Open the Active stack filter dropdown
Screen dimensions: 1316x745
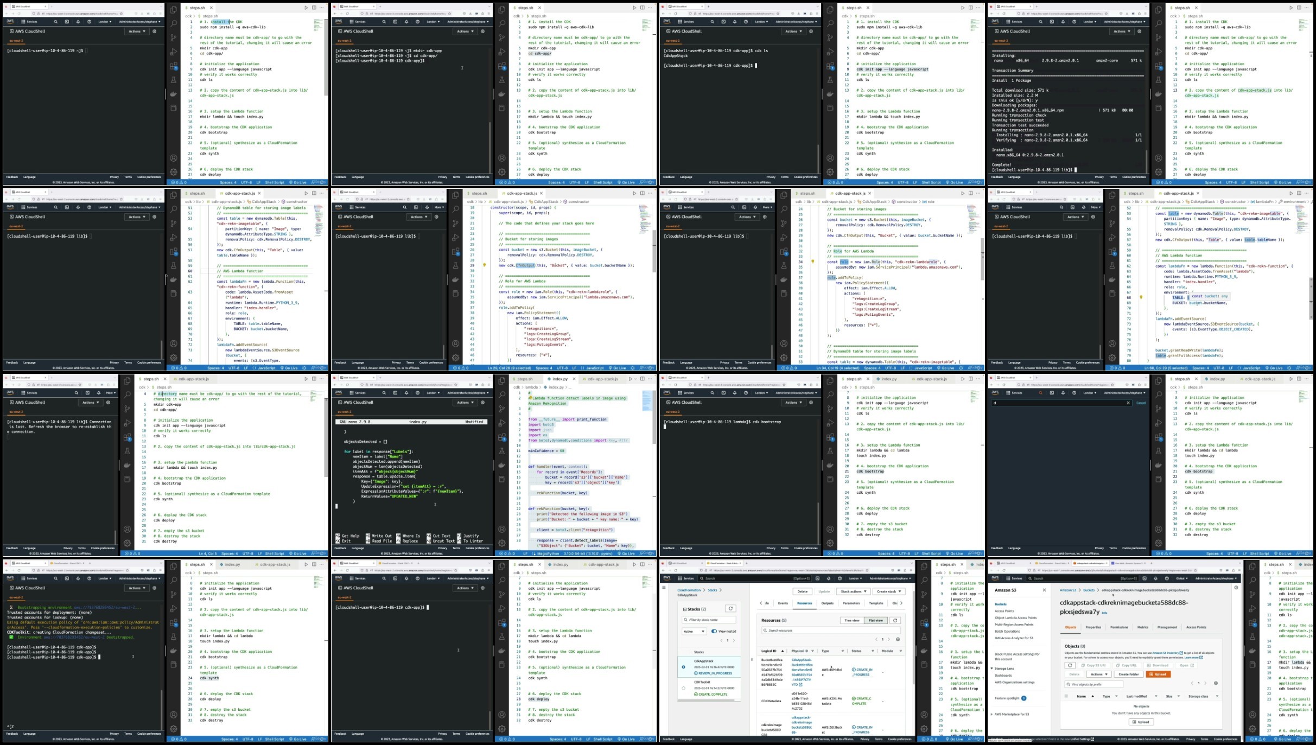(694, 631)
